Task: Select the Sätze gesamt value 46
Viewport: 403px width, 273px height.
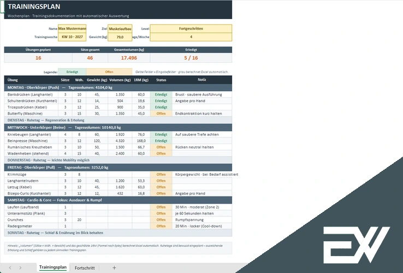Action: [90, 58]
